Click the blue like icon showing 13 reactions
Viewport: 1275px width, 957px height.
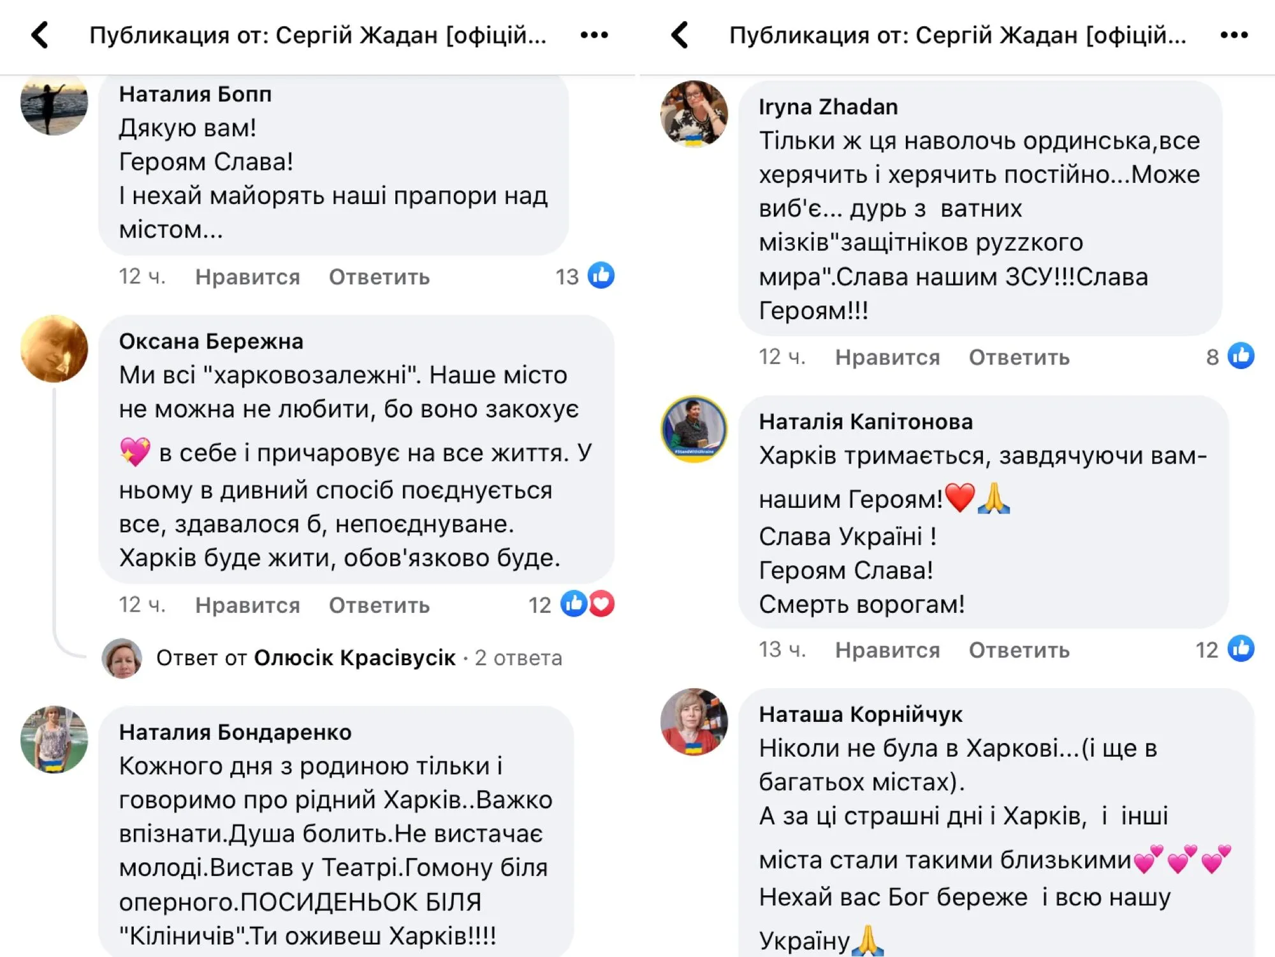click(600, 276)
